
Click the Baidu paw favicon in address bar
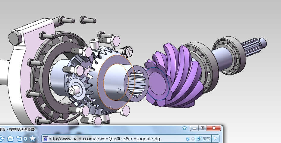[46, 139]
